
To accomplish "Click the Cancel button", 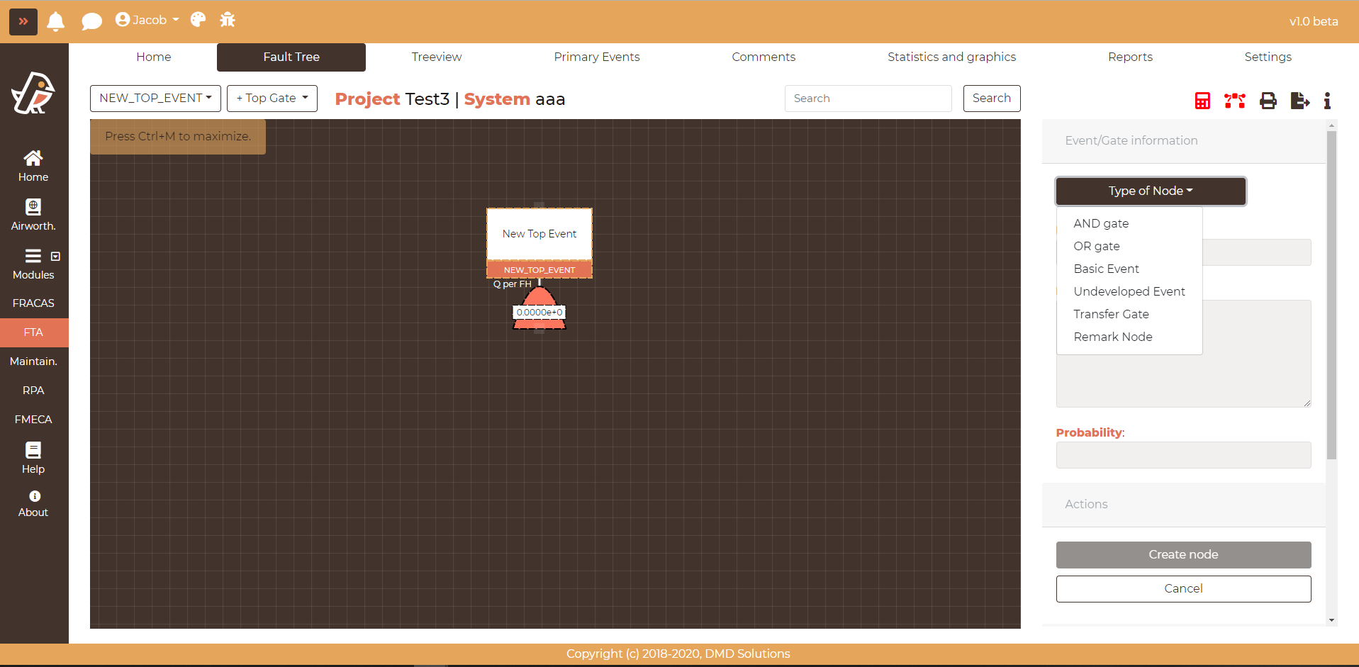I will 1182,588.
